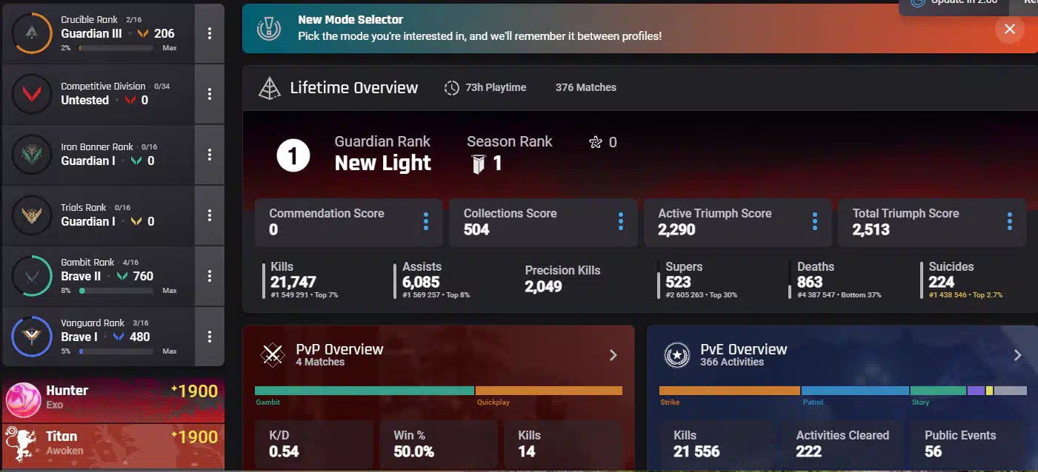Select the Titan Awoken character card
This screenshot has height=472, width=1038.
(x=113, y=445)
